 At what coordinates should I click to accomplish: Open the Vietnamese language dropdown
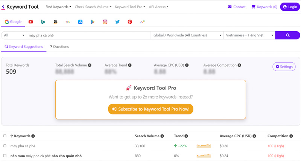coord(249,35)
